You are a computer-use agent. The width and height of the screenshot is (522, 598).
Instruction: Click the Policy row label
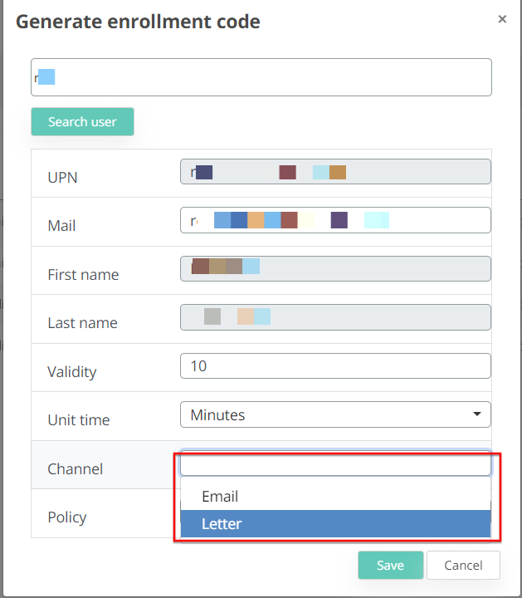67,517
